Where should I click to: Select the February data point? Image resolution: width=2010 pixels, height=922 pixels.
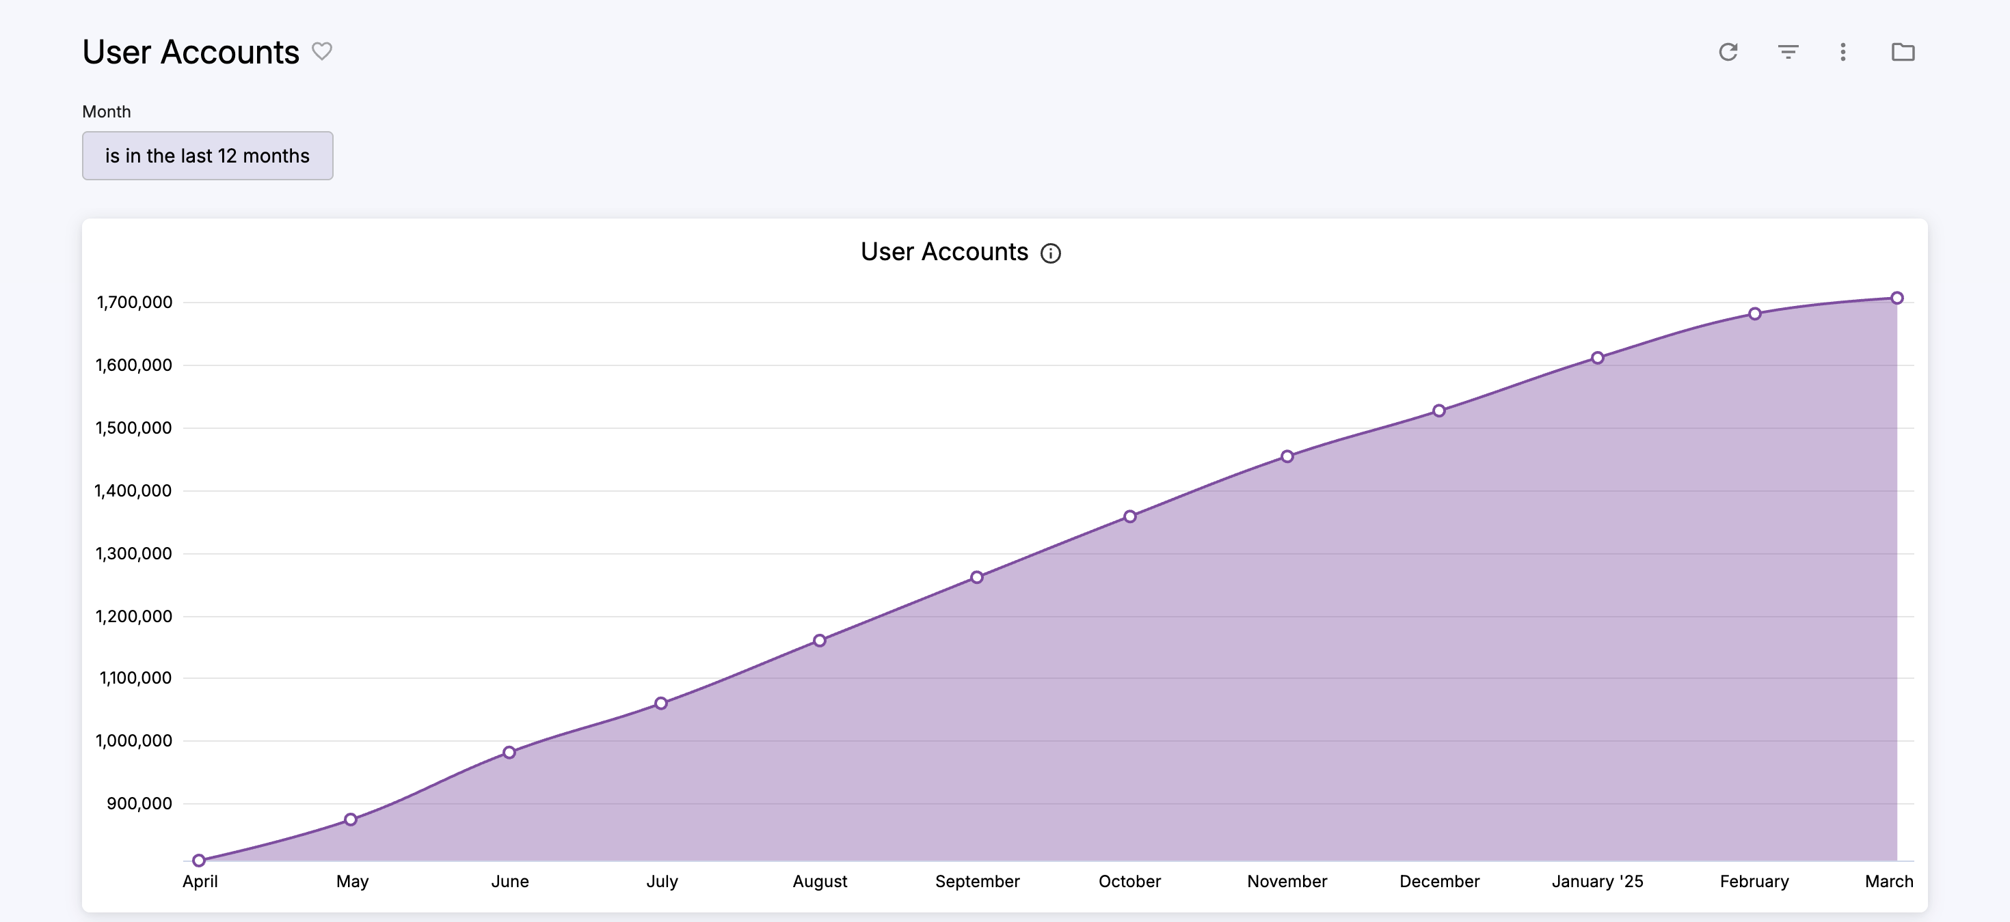(x=1755, y=313)
